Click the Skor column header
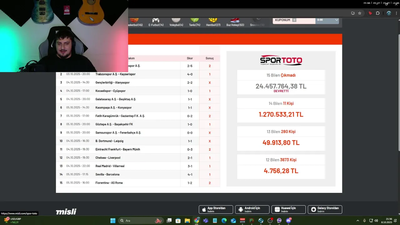The width and height of the screenshot is (400, 225). tap(190, 58)
